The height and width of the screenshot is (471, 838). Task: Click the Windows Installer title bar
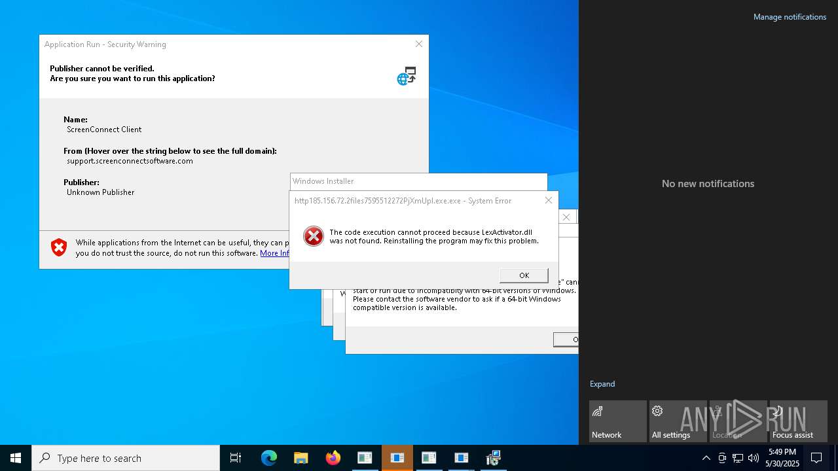click(x=418, y=181)
